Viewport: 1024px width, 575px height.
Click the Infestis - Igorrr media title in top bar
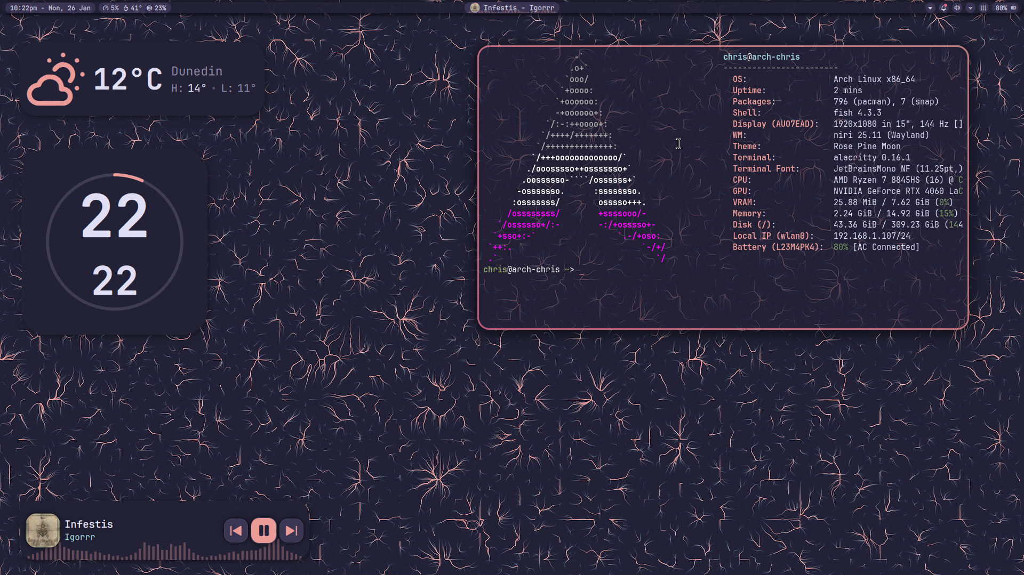point(518,8)
